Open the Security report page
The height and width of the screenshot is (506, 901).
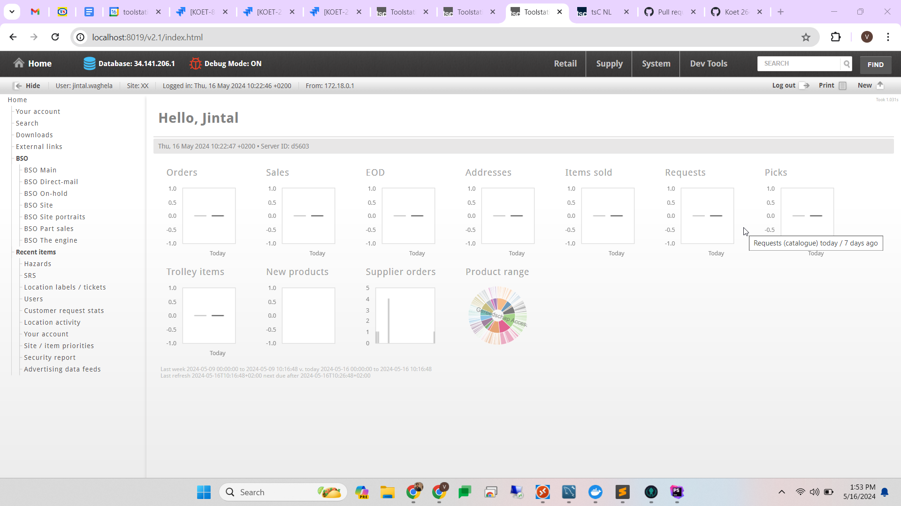[x=50, y=357]
